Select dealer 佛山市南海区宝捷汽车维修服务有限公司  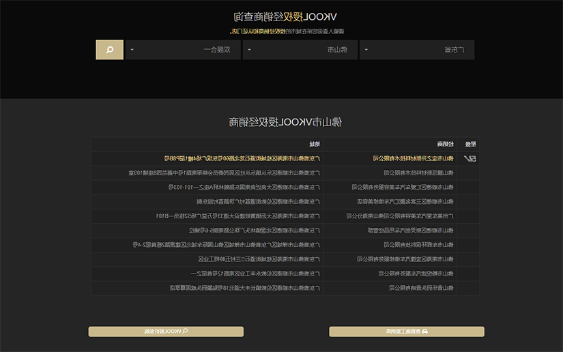405,259
